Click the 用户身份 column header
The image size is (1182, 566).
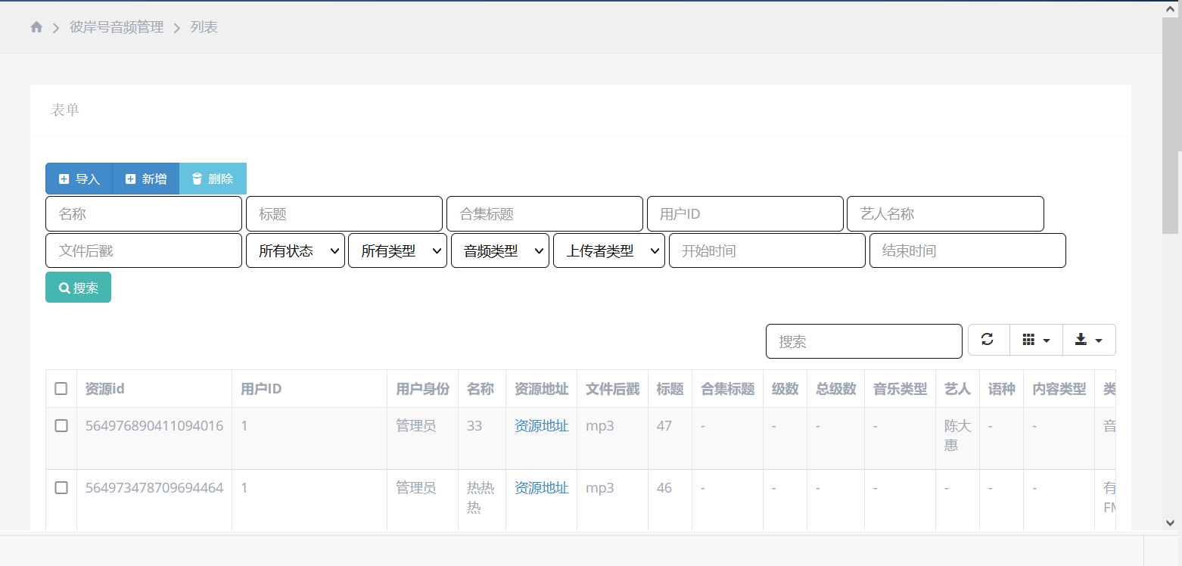click(x=423, y=389)
